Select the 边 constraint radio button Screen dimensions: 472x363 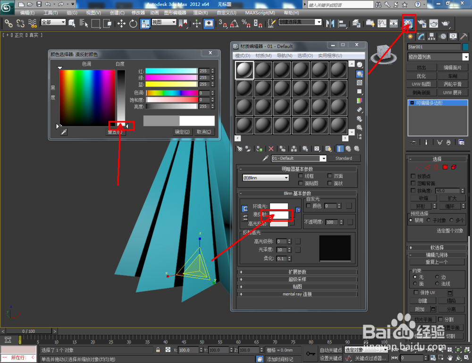pyautogui.click(x=437, y=277)
